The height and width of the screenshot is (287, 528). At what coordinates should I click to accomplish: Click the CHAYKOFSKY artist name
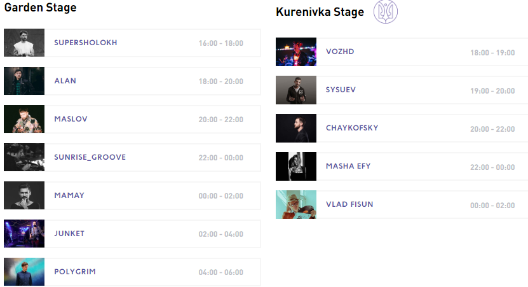[351, 128]
